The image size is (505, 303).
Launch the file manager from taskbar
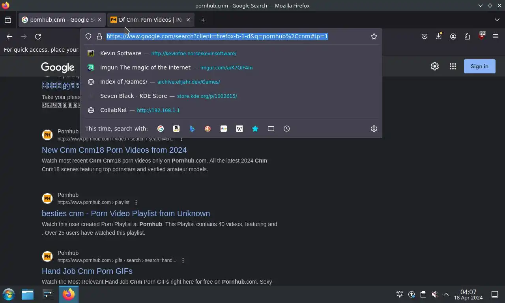pos(28,294)
